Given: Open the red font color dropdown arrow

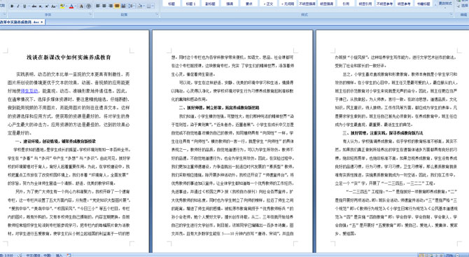Looking at the screenshot, I should click(x=76, y=6).
